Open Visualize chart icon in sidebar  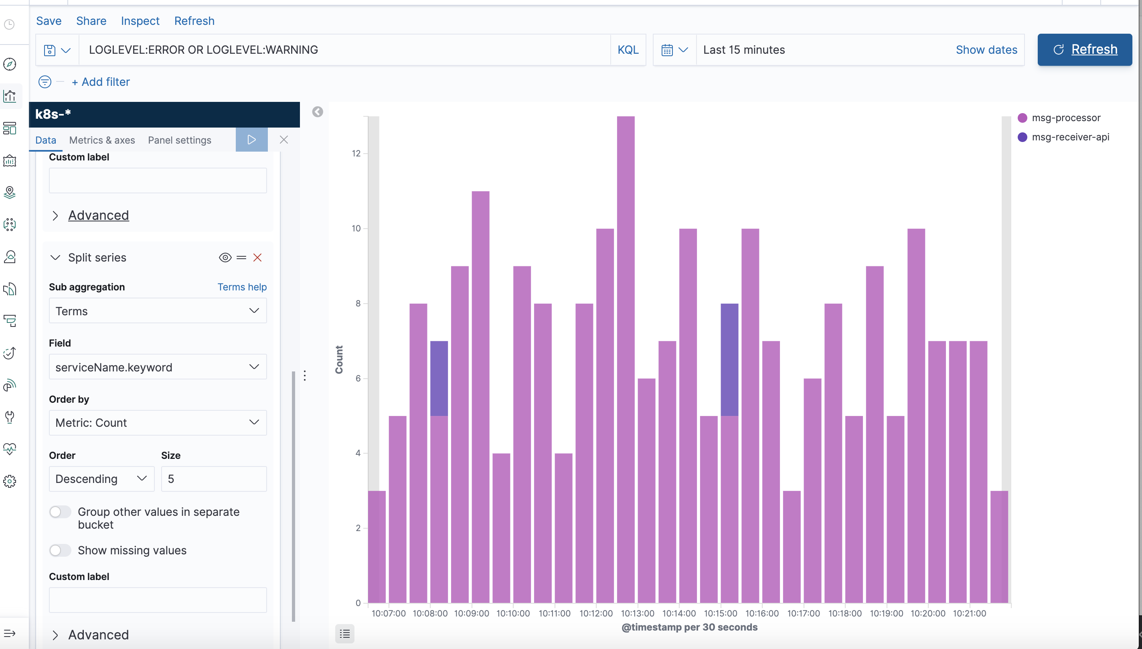pos(9,96)
